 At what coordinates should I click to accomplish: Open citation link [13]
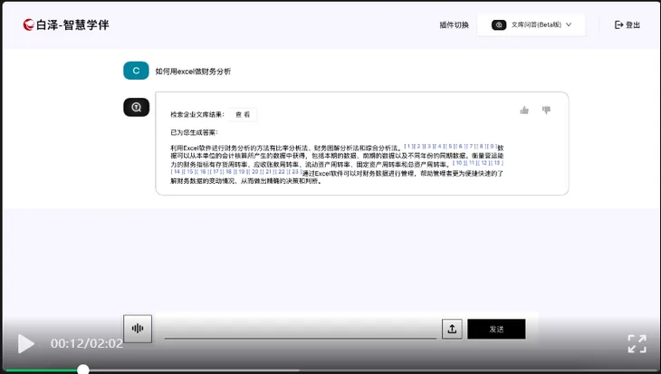pos(497,163)
